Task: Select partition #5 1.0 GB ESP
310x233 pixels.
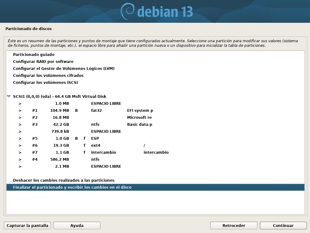Action: 155,139
